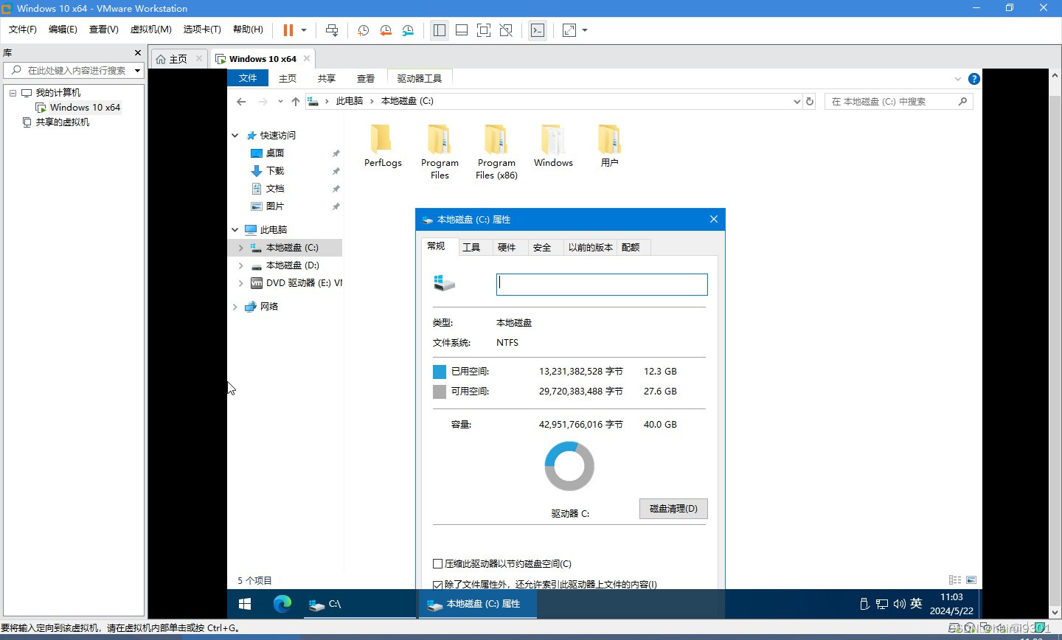Viewport: 1062px width, 640px height.
Task: Select Windows 10 x64 in the library tree
Action: tap(85, 108)
